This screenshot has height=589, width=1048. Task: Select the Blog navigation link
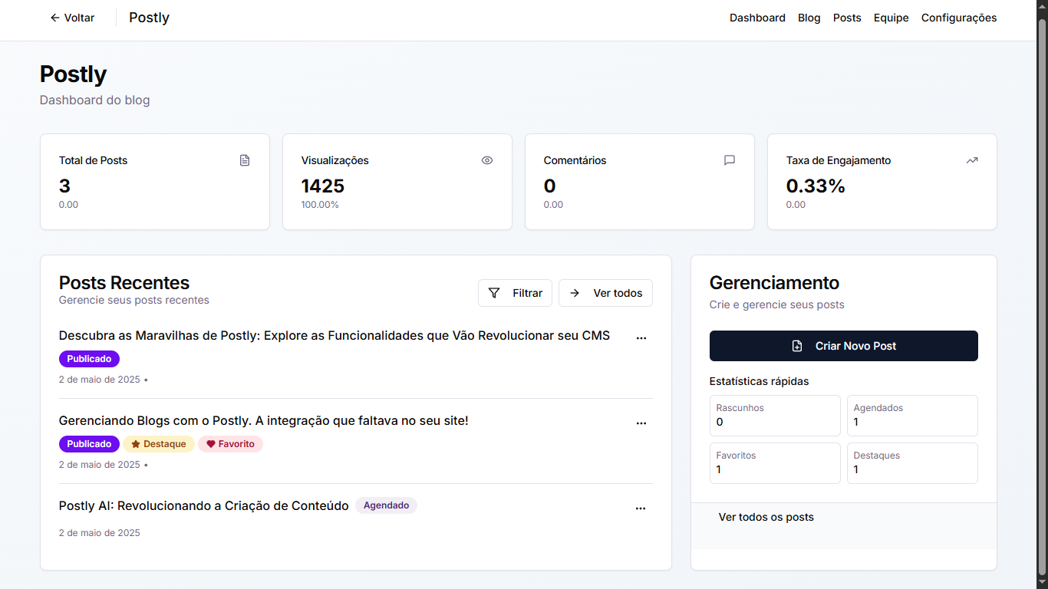coord(809,18)
